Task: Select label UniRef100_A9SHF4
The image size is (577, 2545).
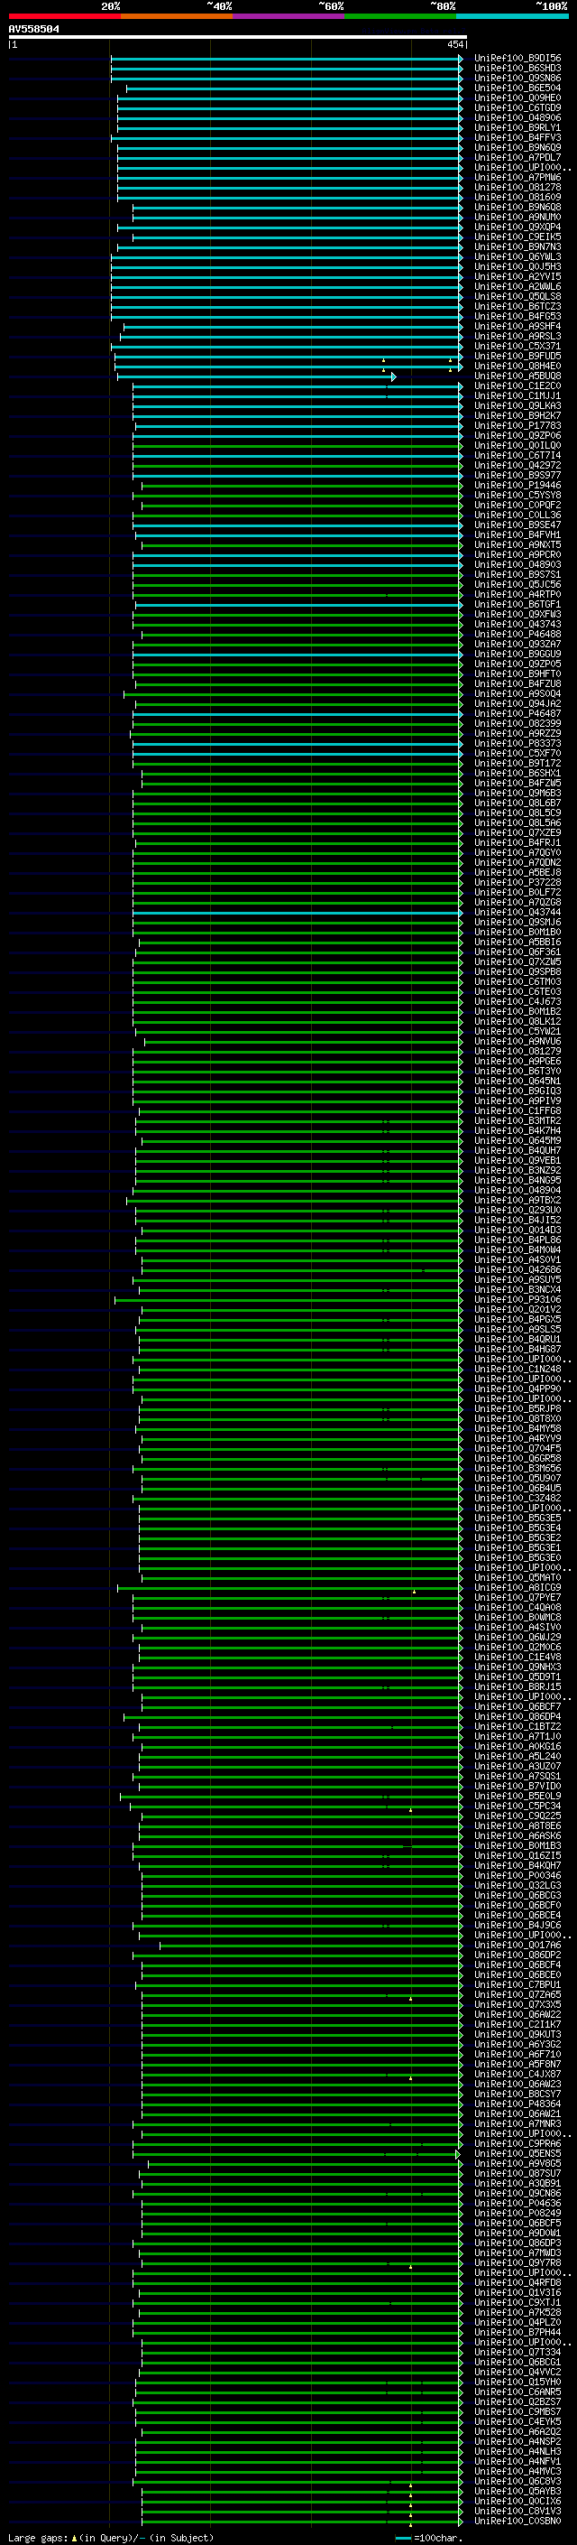Action: pos(517,326)
